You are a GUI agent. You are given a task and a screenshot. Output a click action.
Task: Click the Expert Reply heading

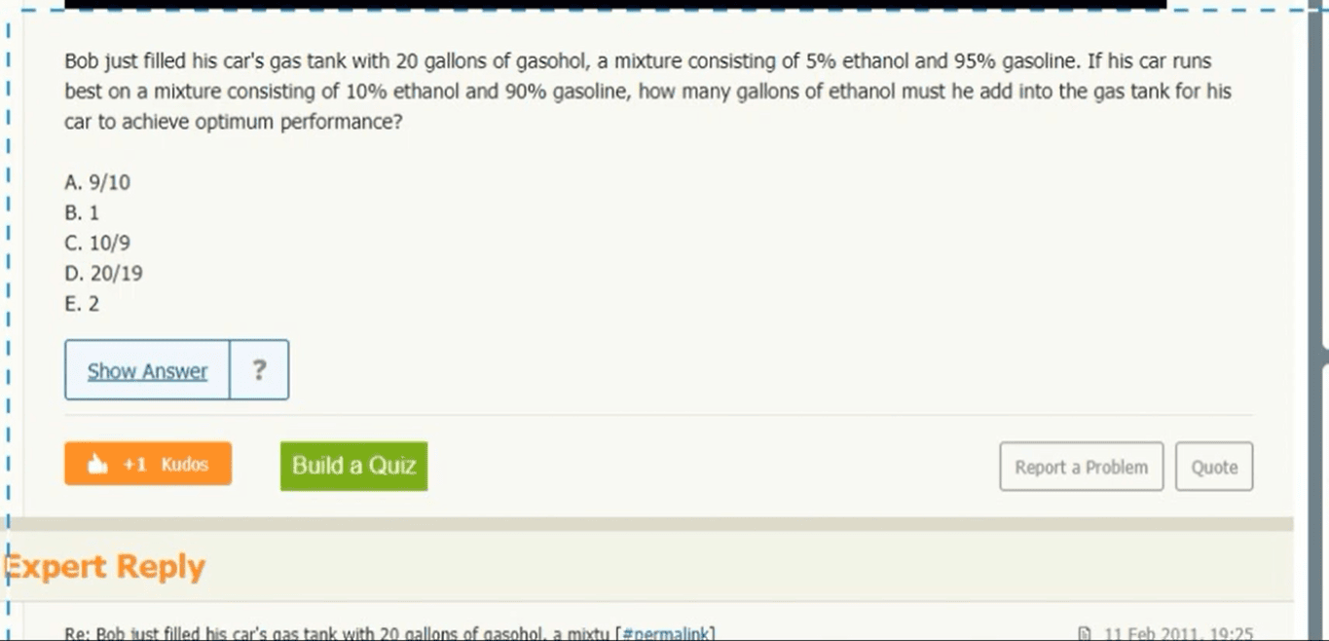point(106,566)
